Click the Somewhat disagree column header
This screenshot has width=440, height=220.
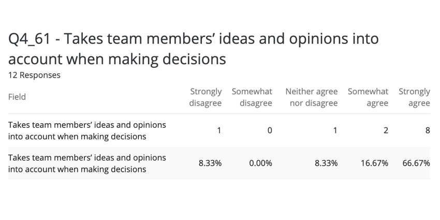click(252, 97)
